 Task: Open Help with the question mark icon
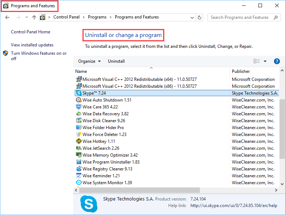[x=277, y=61]
